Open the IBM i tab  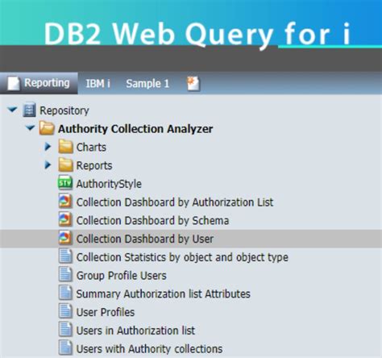click(x=98, y=84)
